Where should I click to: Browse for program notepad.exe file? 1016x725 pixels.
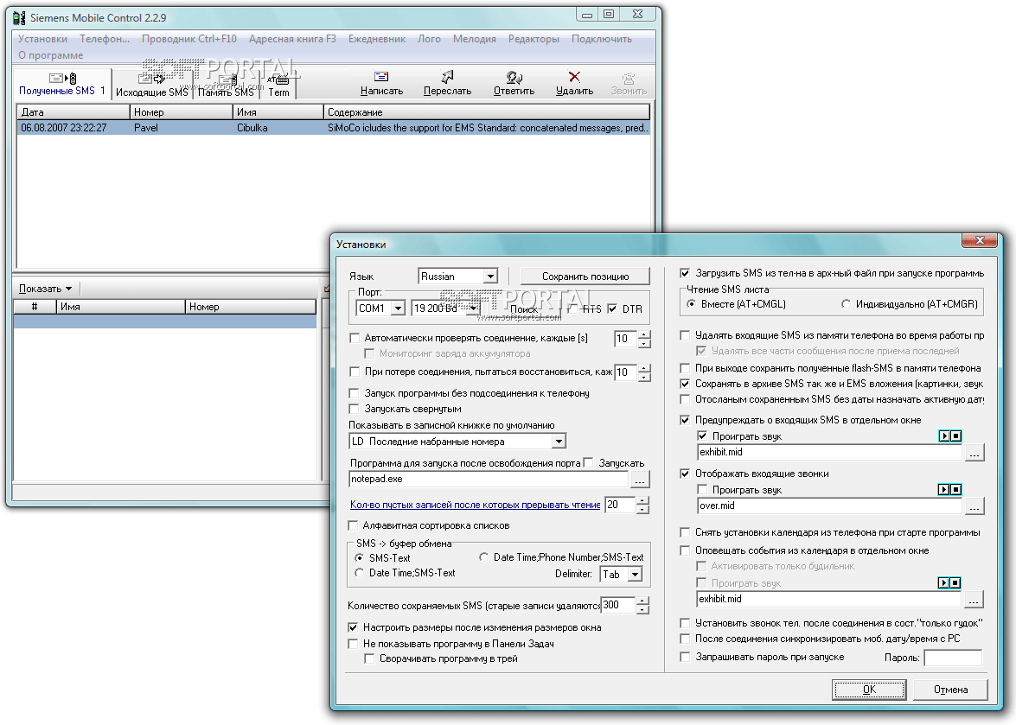(640, 480)
